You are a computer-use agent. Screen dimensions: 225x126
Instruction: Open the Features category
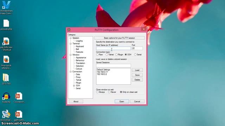79,52
